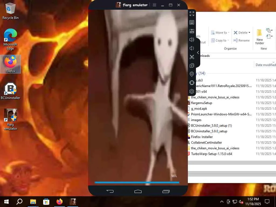Open Copy to dropdown in Explorer ribbon
Screen dimensions: 276x207
pyautogui.click(x=220, y=40)
